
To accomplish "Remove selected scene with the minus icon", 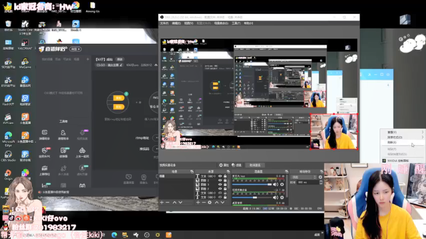I will click(x=167, y=202).
